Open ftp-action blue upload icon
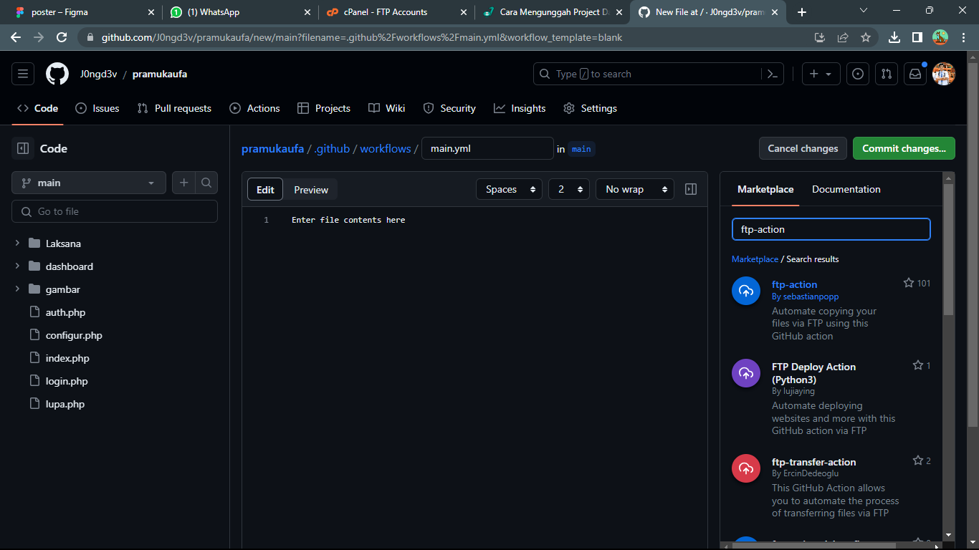Image resolution: width=979 pixels, height=550 pixels. [746, 291]
